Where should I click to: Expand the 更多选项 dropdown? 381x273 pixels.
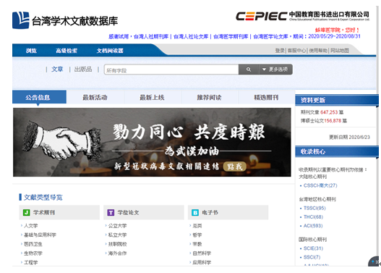pos(275,70)
